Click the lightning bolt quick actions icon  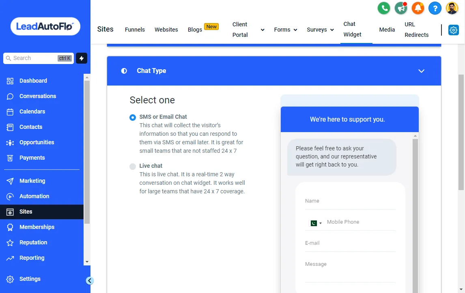point(82,58)
